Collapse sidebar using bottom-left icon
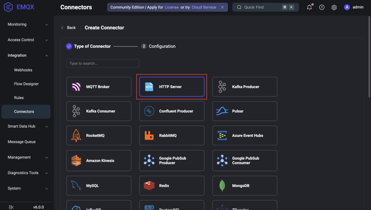Viewport: 371px width, 210px height. (x=11, y=207)
